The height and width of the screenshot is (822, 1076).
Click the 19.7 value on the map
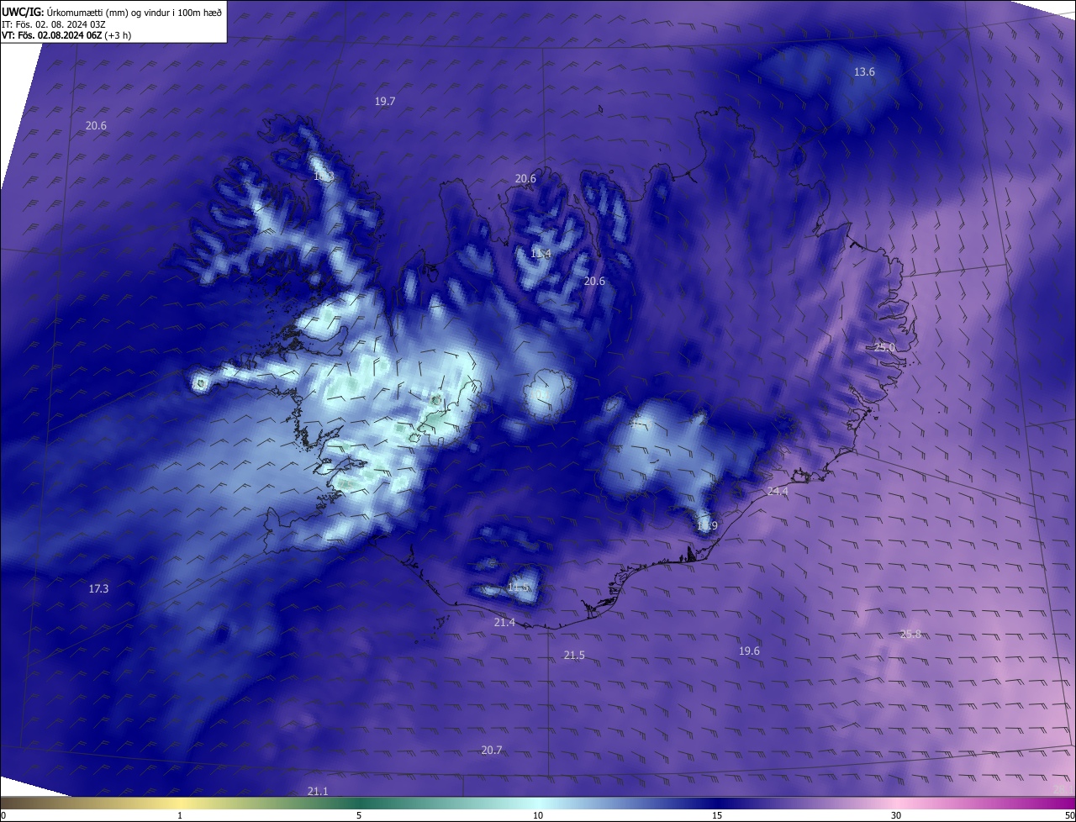coord(385,101)
